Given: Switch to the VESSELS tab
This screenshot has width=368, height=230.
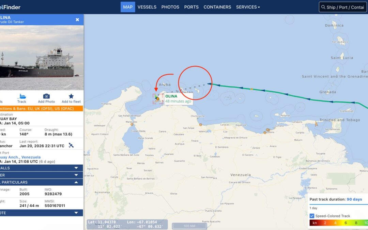Looking at the screenshot, I should tap(147, 7).
